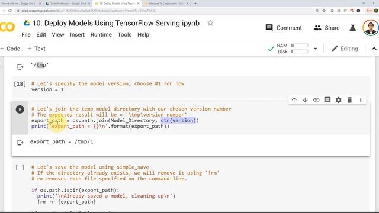
Task: Click the Google Drive icon beside title
Action: click(x=27, y=23)
